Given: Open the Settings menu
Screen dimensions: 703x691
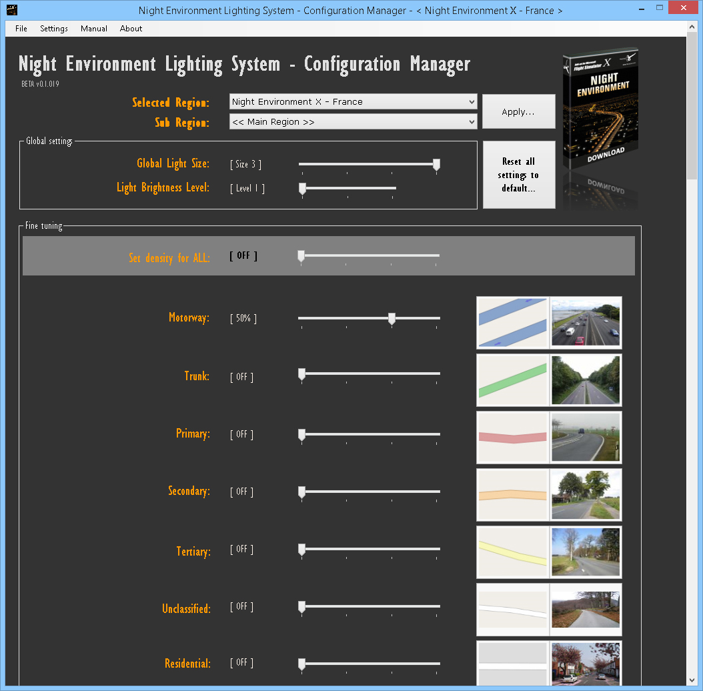Looking at the screenshot, I should (x=54, y=29).
